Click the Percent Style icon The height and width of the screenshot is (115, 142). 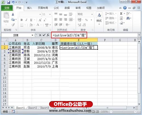click(86, 20)
